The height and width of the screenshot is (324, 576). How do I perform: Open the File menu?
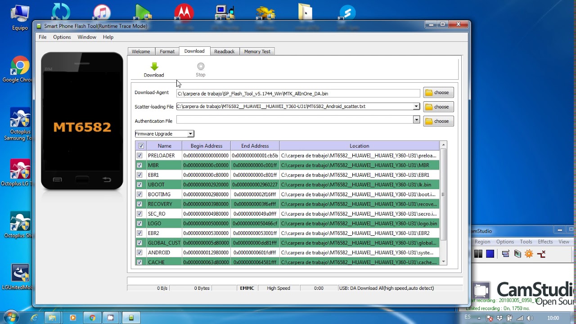pyautogui.click(x=43, y=37)
